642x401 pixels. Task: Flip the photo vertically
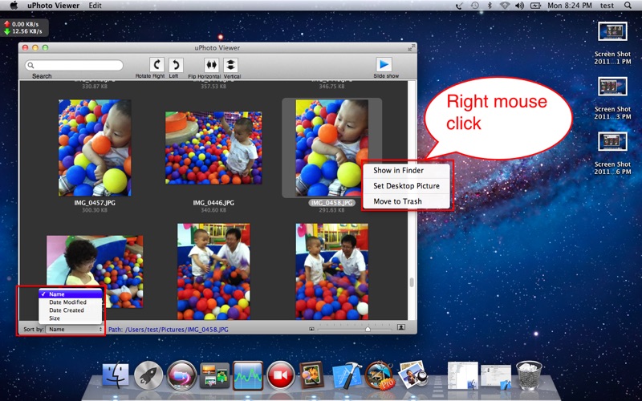pyautogui.click(x=230, y=65)
